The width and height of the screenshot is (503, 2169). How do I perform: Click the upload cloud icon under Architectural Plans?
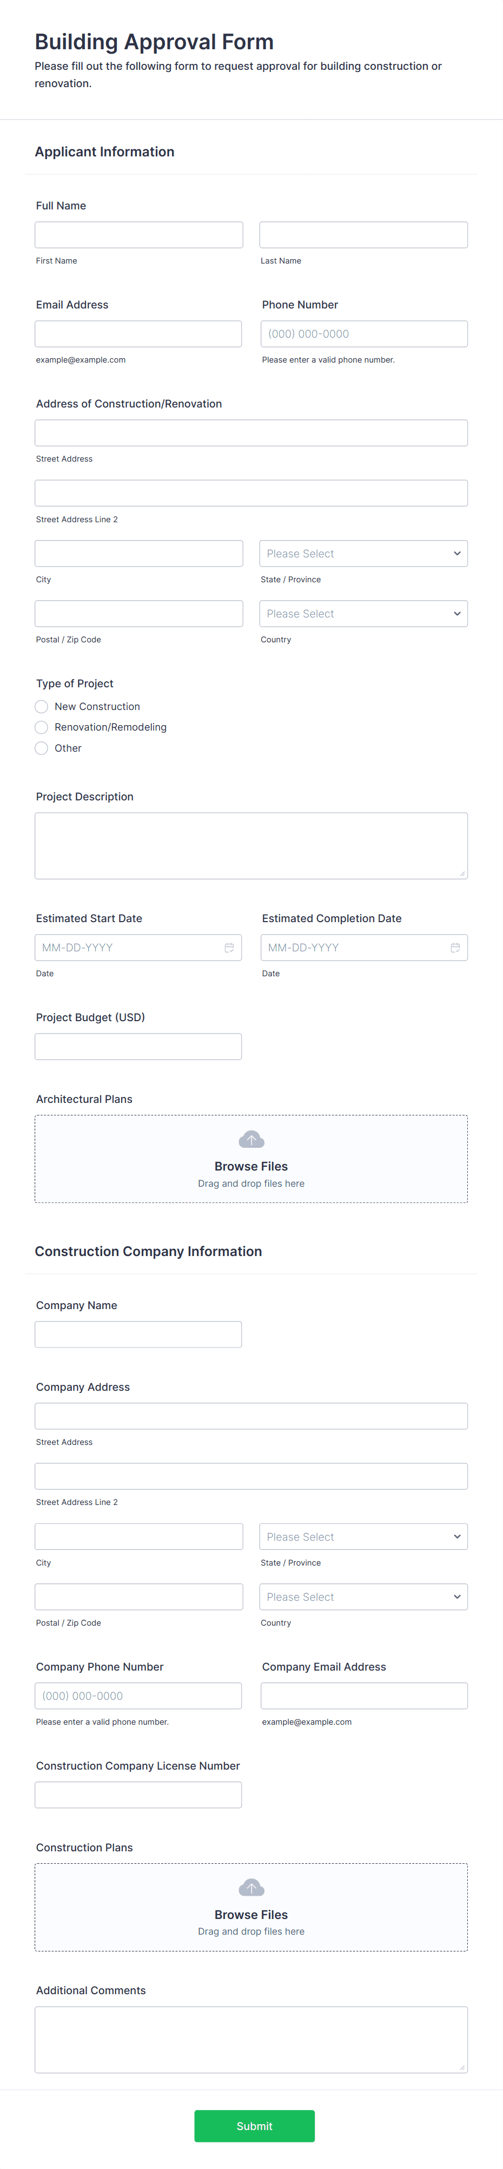pos(250,1139)
